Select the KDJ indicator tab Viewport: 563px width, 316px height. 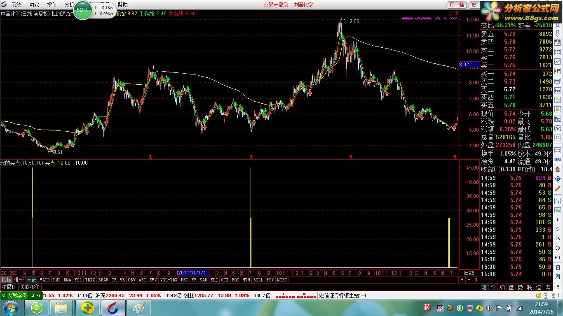[x=214, y=280]
